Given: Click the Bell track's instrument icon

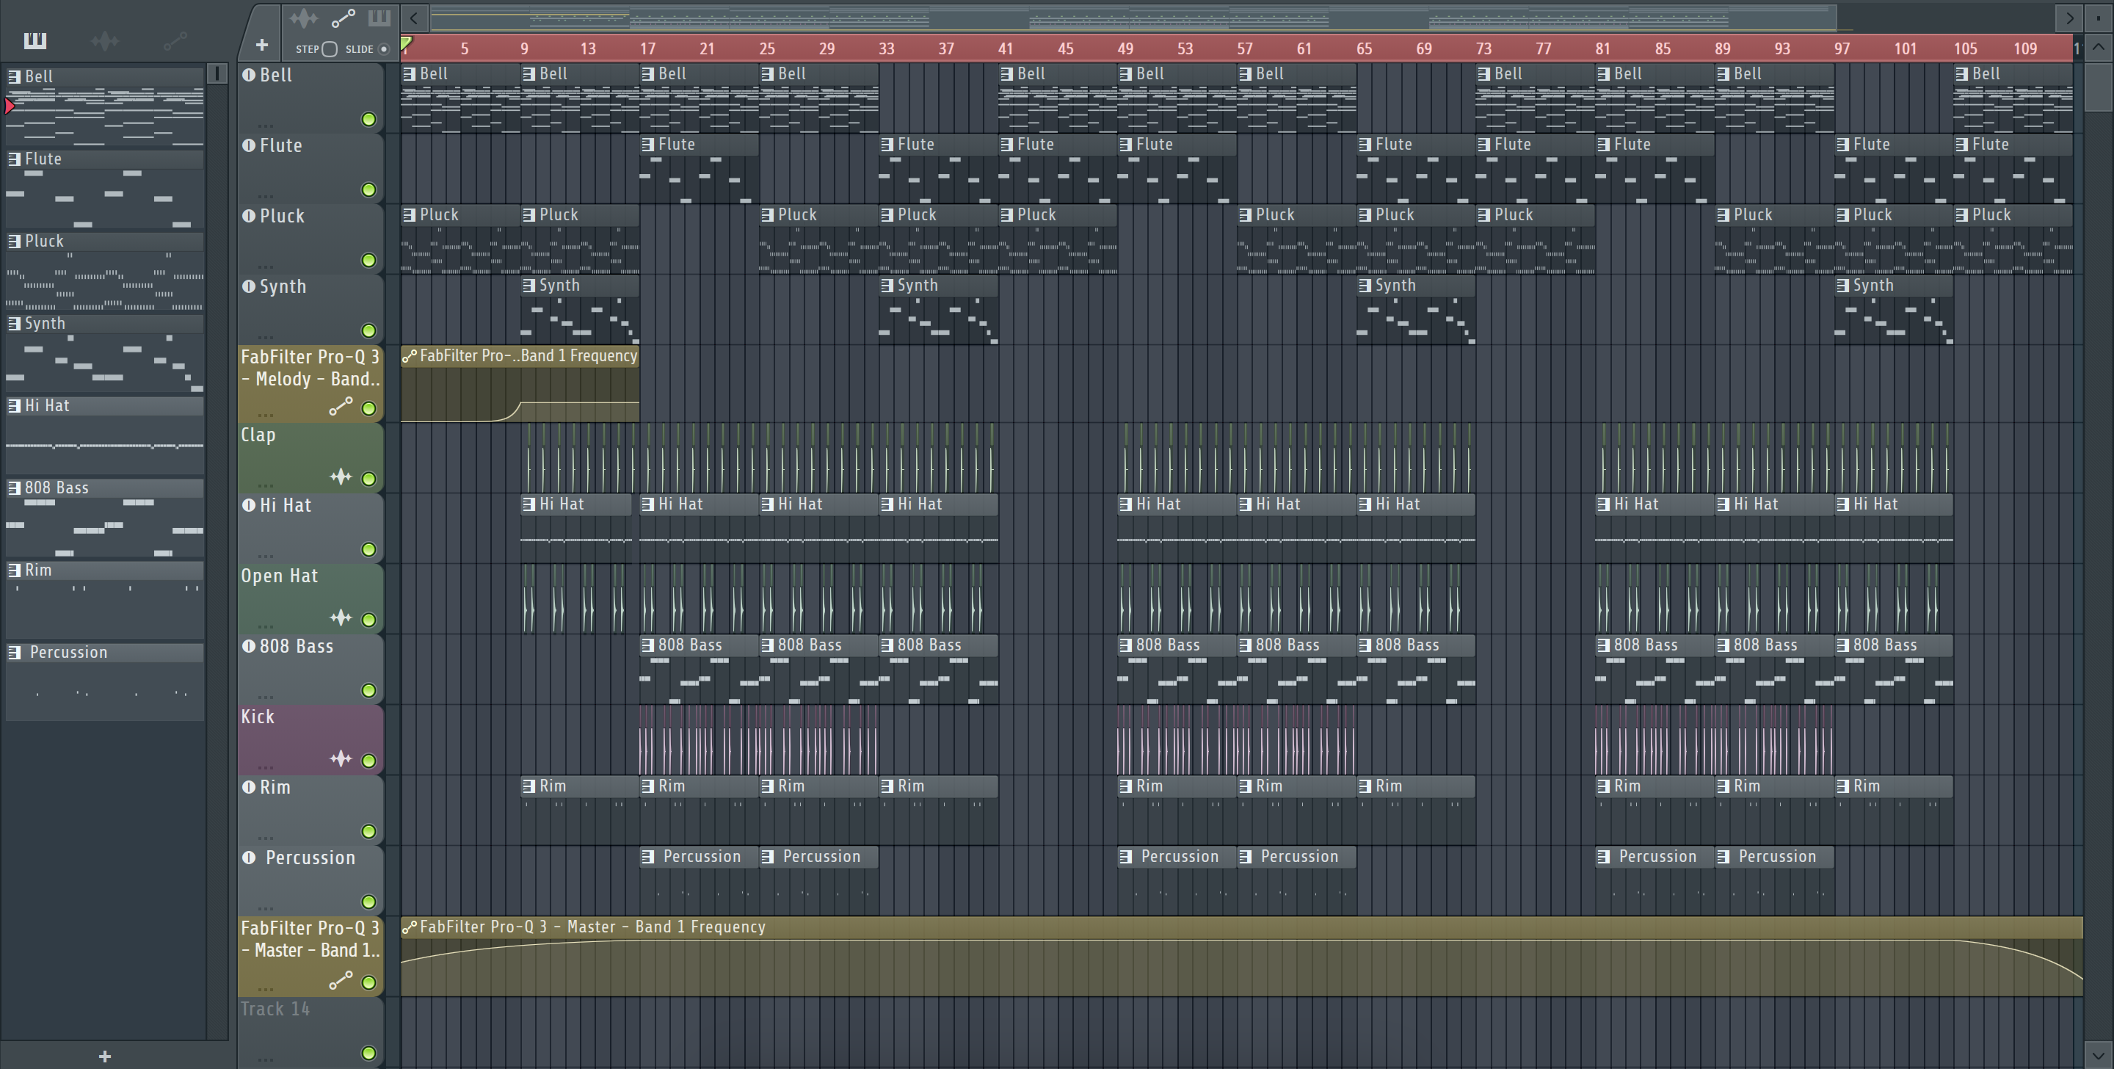Looking at the screenshot, I should coord(249,75).
